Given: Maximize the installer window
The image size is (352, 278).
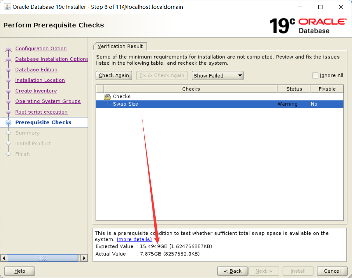Looking at the screenshot, I should pyautogui.click(x=320, y=7).
